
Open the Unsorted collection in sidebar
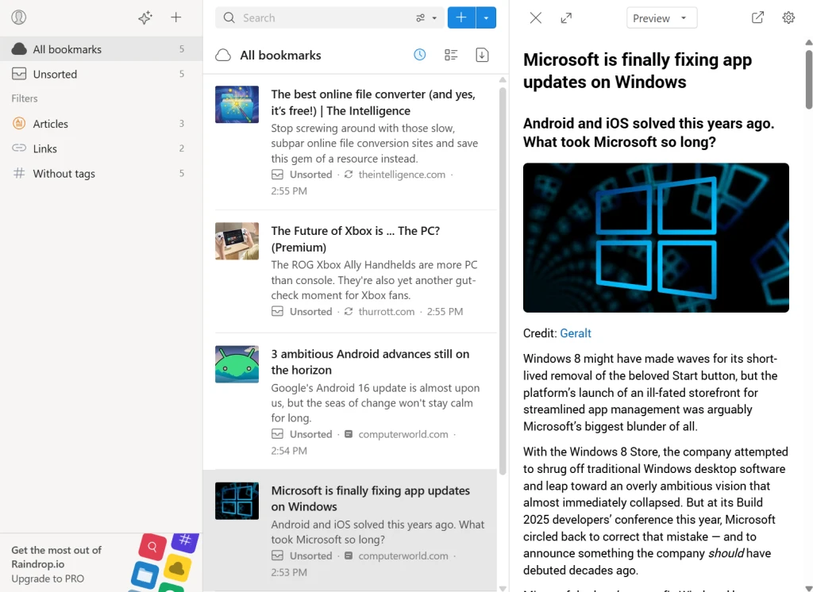[x=101, y=74]
